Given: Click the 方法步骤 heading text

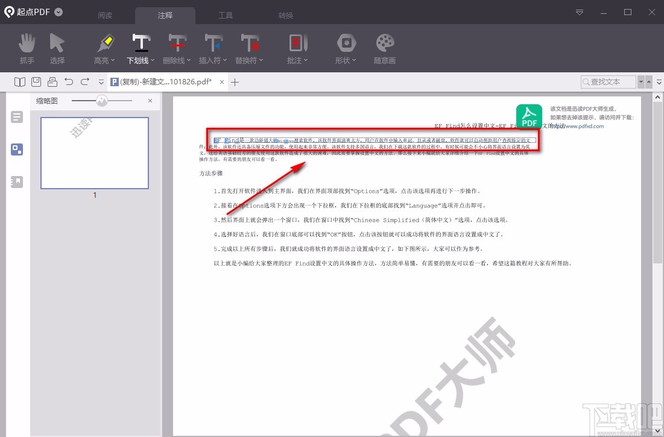Looking at the screenshot, I should pyautogui.click(x=211, y=174).
